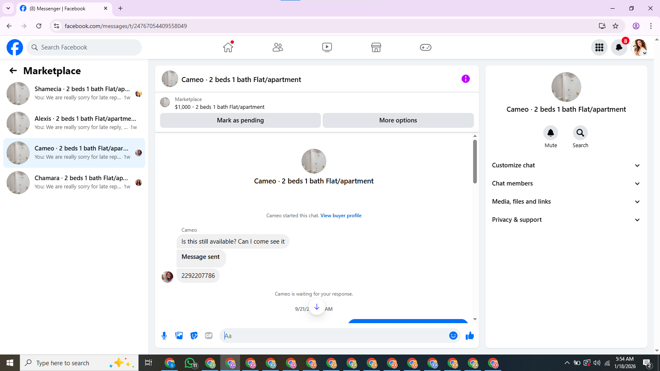
Task: Select Cameo conversation in the list
Action: pos(74,153)
